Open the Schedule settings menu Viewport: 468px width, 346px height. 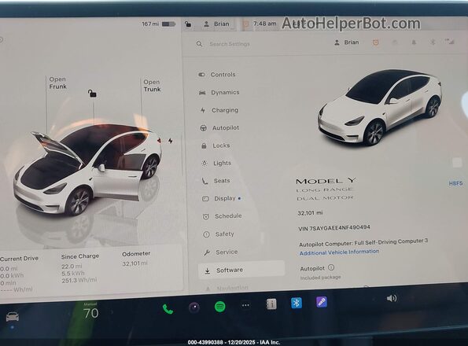pos(223,216)
